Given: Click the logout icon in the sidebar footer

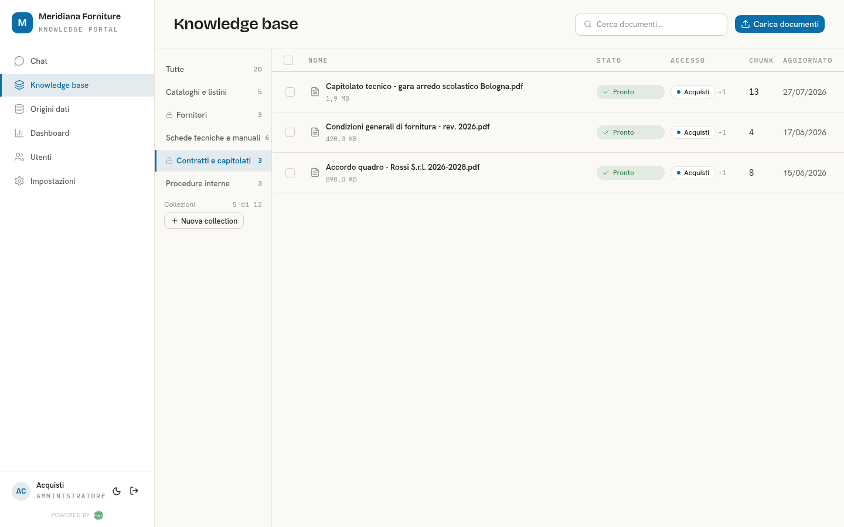Looking at the screenshot, I should tap(134, 491).
